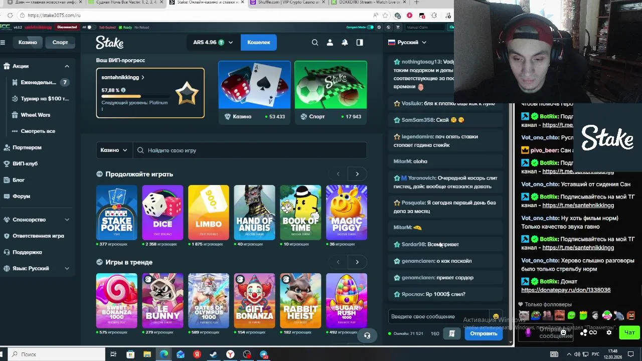Screen dimensions: 642x361
Task: Open Telegram from the Windows taskbar
Action: click(x=263, y=354)
